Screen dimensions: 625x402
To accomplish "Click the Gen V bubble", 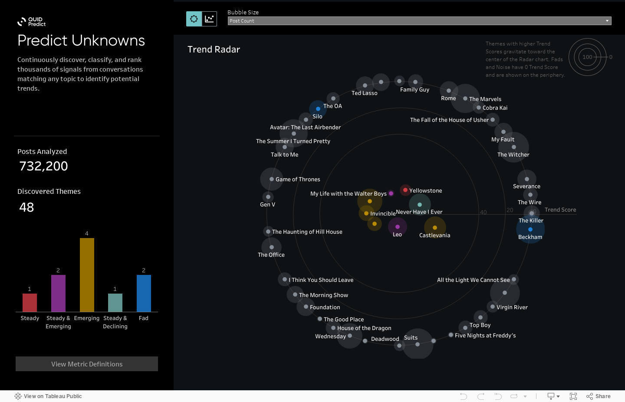I will [268, 197].
